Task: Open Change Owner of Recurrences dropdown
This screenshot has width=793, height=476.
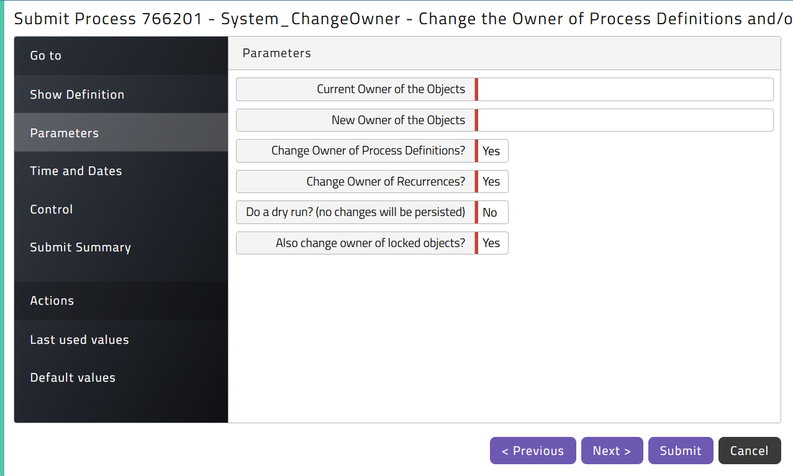Action: click(492, 182)
